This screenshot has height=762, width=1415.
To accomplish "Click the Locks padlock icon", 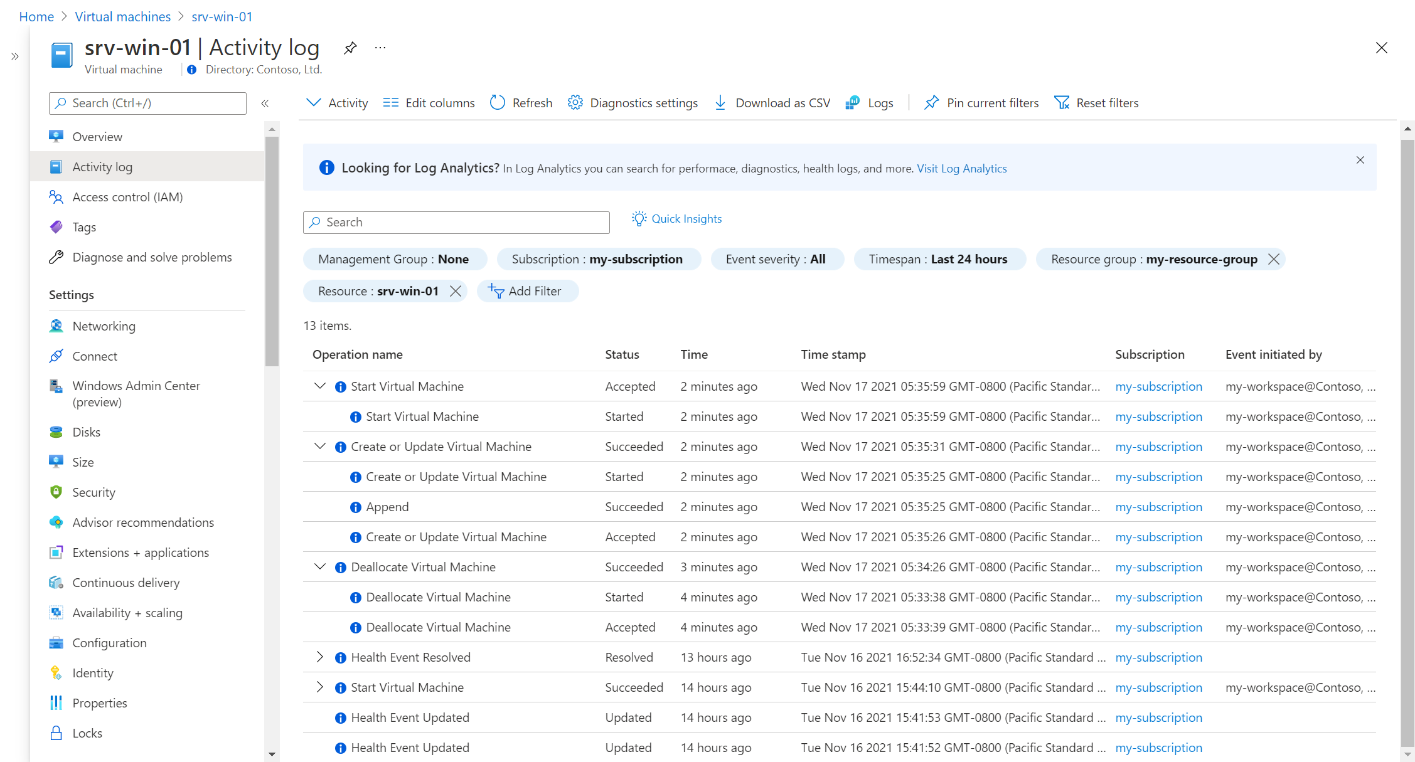I will point(56,733).
